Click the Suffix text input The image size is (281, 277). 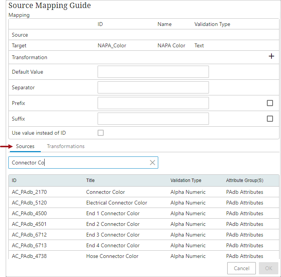tap(153, 119)
